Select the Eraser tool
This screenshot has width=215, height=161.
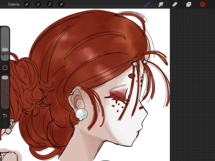175,4
